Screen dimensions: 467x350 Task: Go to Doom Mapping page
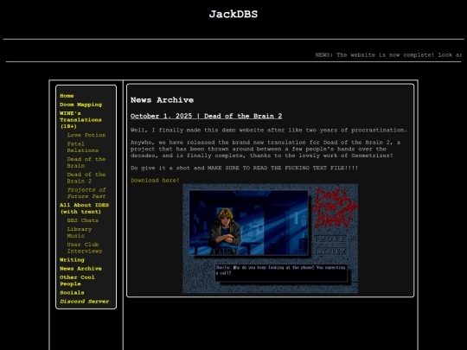(80, 105)
